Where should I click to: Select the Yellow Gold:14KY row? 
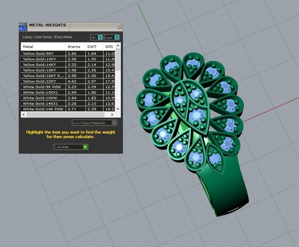68,65
